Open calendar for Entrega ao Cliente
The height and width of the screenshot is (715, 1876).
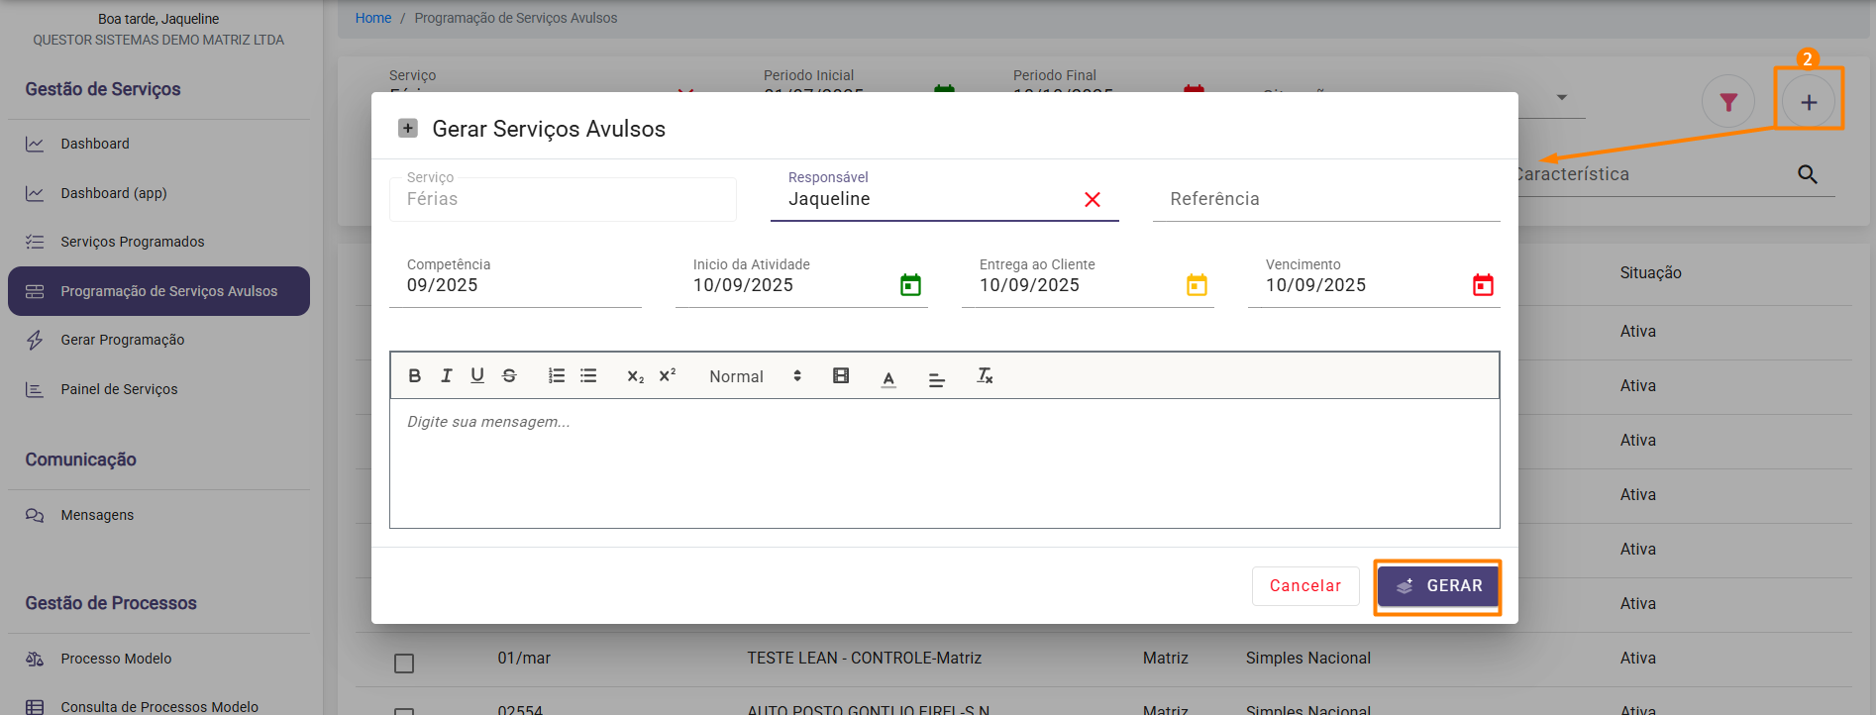point(1197,285)
